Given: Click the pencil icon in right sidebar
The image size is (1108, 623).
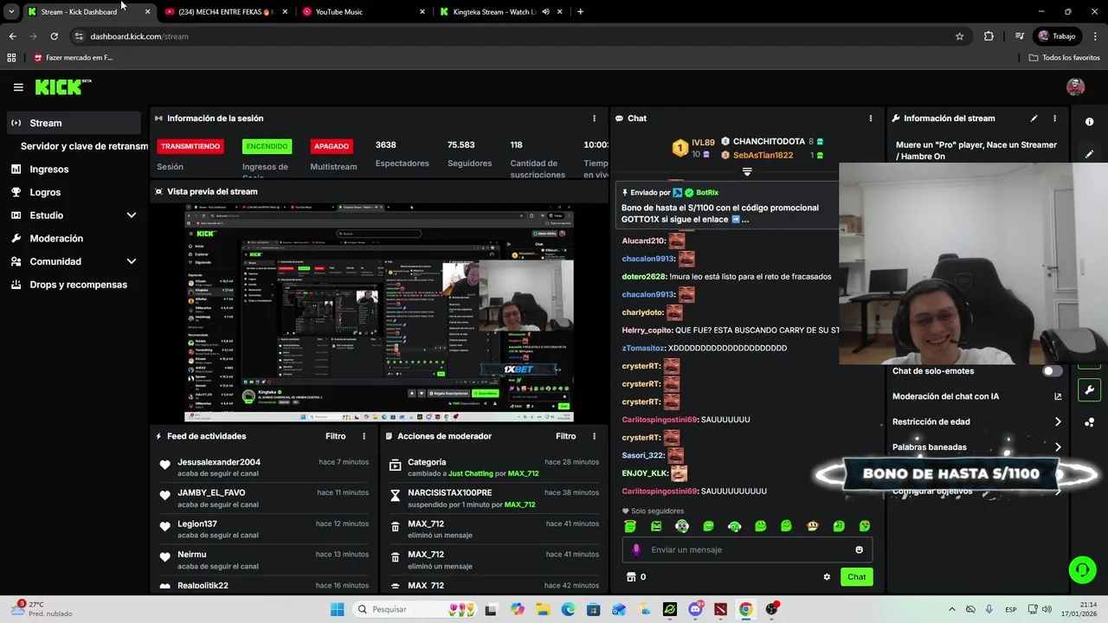Looking at the screenshot, I should [1089, 154].
